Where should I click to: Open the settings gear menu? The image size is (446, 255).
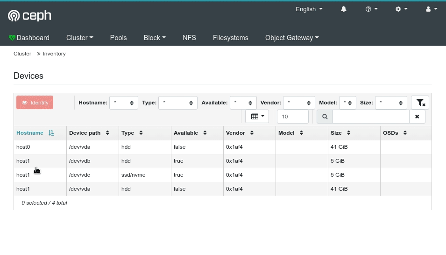pyautogui.click(x=401, y=9)
